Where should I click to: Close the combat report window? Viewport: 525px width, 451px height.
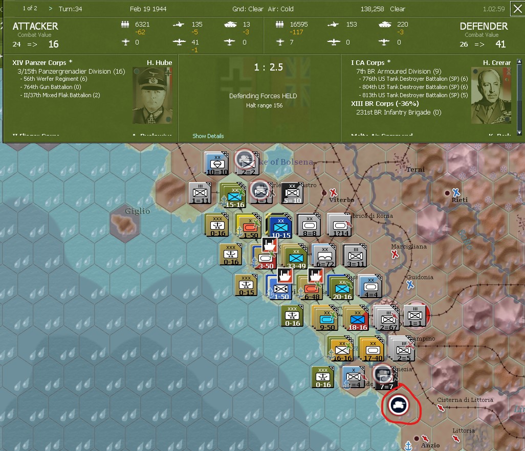517,9
